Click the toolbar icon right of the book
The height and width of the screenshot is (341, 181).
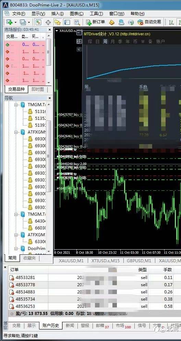tap(121, 22)
